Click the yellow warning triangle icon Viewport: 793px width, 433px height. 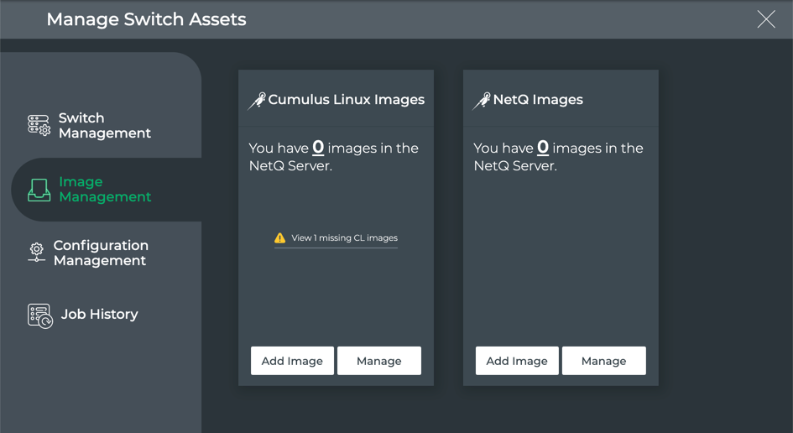coord(280,238)
